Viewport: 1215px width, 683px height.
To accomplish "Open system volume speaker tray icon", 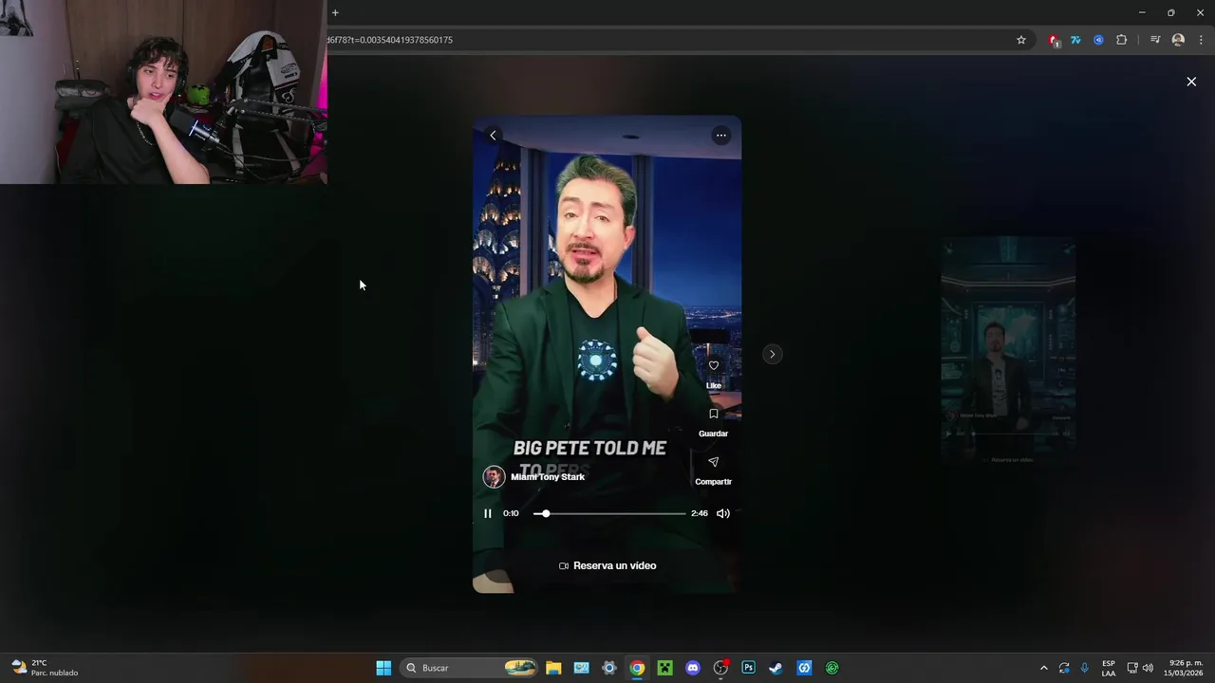I will click(x=1148, y=668).
